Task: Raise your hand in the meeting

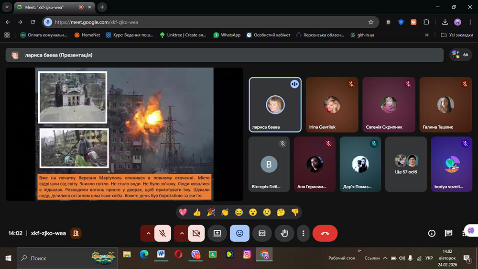Action: pos(284,233)
